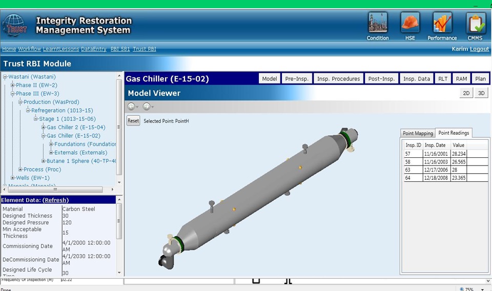The width and height of the screenshot is (492, 291).
Task: Expand the Phase II (EW-2) node
Action: (x=13, y=85)
